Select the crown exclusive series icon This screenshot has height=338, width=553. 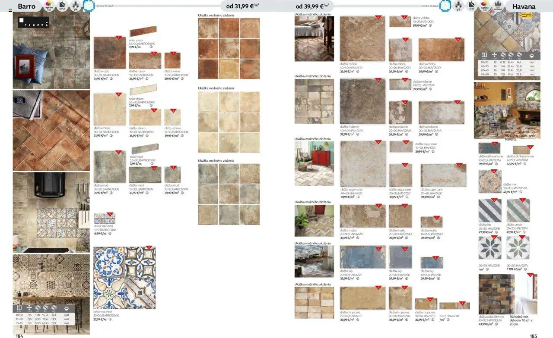498,6
